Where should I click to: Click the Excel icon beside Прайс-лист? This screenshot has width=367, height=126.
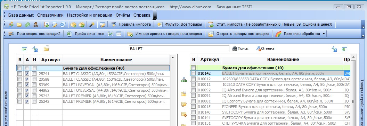coord(69,34)
